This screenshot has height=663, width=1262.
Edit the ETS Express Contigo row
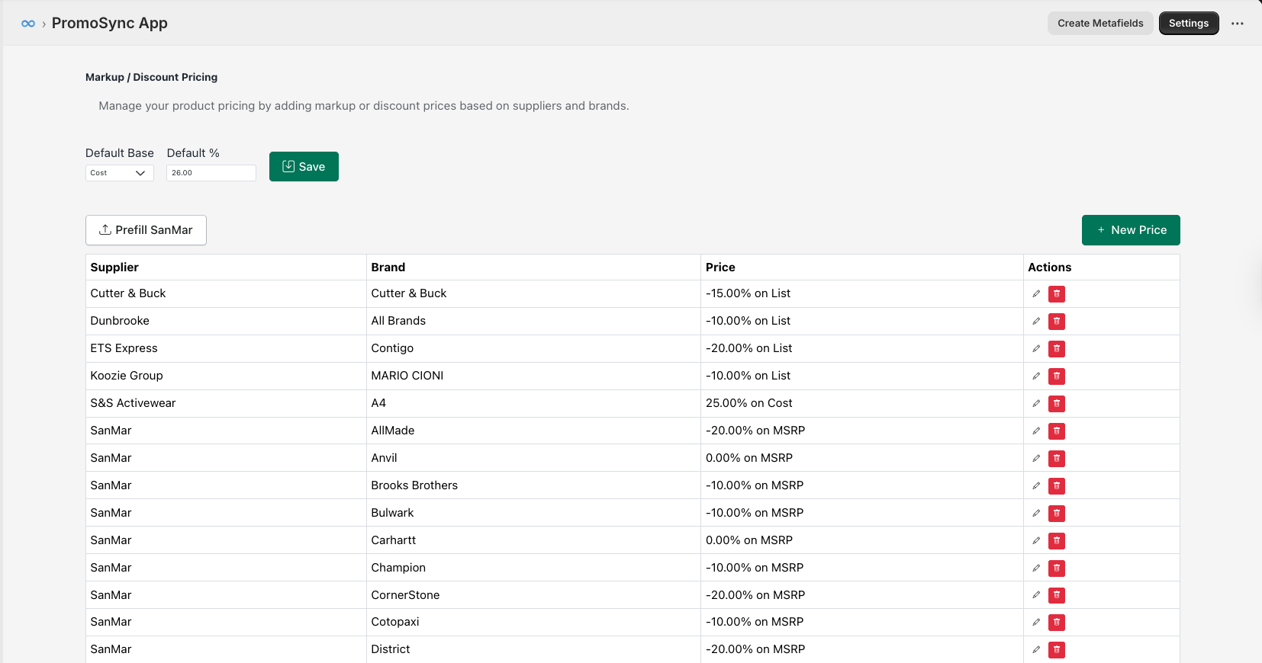click(x=1036, y=349)
